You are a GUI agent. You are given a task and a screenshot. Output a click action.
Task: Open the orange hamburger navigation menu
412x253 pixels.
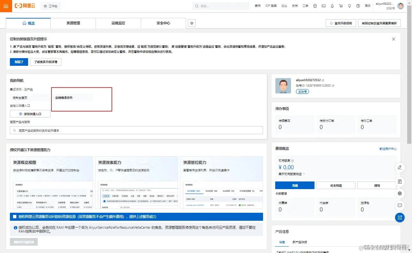(x=6, y=6)
